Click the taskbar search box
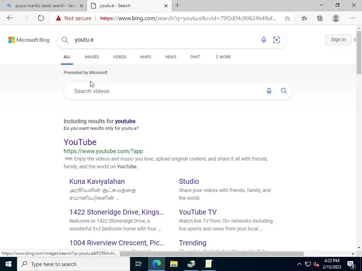This screenshot has width=362, height=271. 74,264
